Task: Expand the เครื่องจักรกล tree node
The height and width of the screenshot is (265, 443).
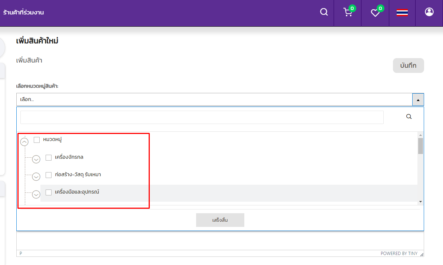Action: [36, 160]
